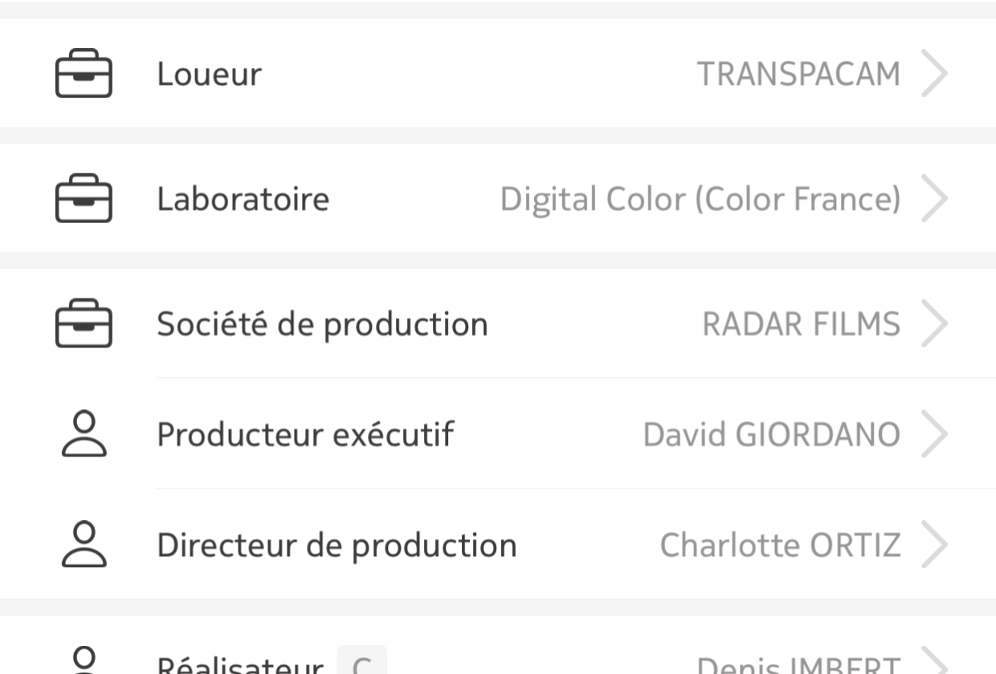The width and height of the screenshot is (996, 674).
Task: Expand Producteur exécutif chevron arrow
Action: coord(934,434)
